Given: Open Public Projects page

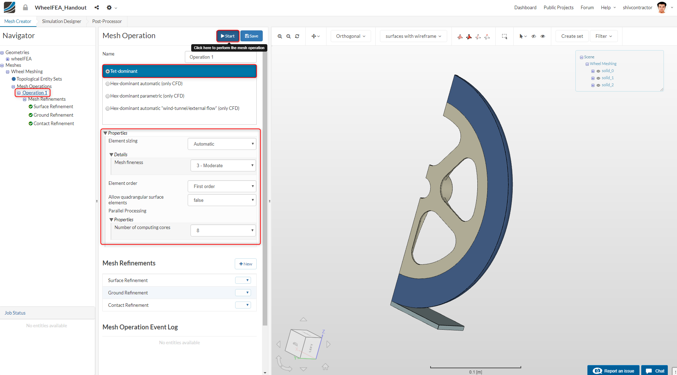Looking at the screenshot, I should click(558, 7).
